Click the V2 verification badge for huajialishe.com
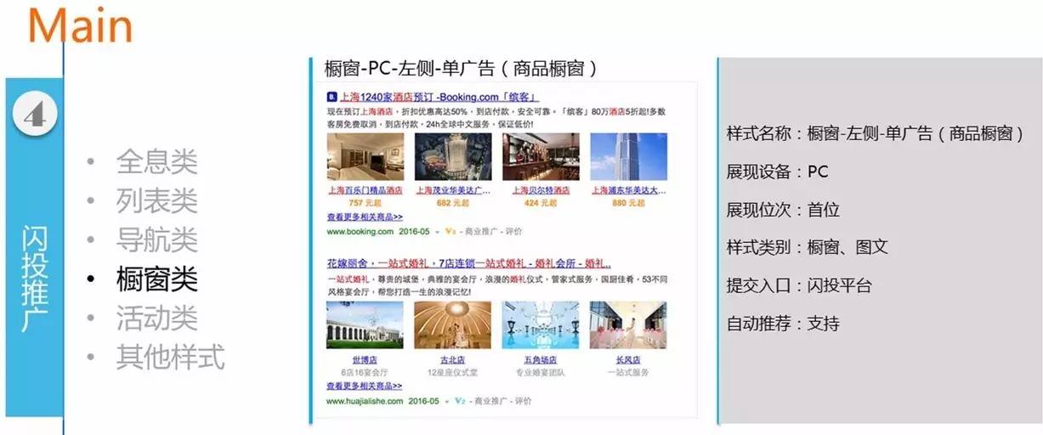1043x435 pixels. (x=460, y=400)
